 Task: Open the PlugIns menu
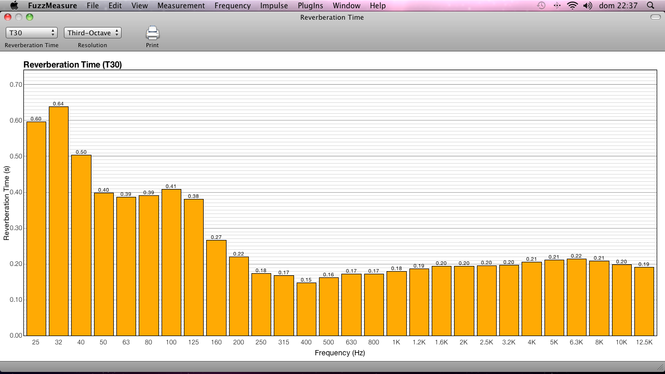click(310, 6)
